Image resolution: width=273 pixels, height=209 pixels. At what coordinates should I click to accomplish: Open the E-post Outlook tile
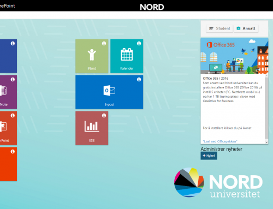109,92
